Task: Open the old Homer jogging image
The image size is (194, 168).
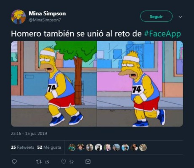Action: pyautogui.click(x=140, y=84)
